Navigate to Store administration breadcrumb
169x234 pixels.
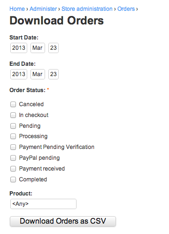(87, 9)
